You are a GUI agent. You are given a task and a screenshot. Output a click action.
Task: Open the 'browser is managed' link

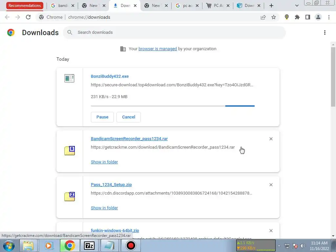tap(157, 49)
